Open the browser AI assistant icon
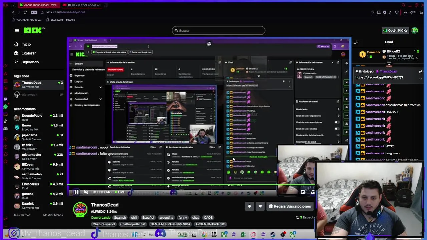 pyautogui.click(x=414, y=12)
